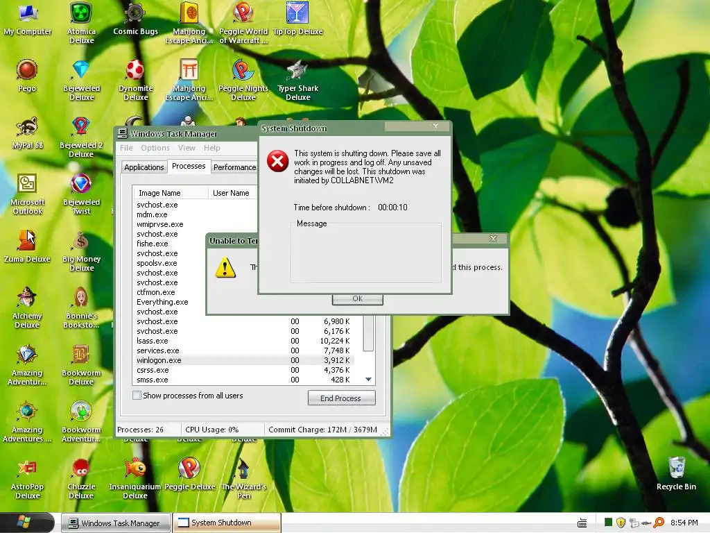Open the Windows Start button
Screen dimensions: 710x533
27,523
